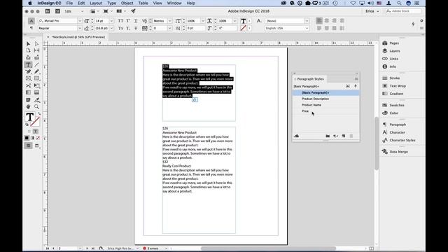Open the Stroke panel
The image size is (448, 252).
391,78
